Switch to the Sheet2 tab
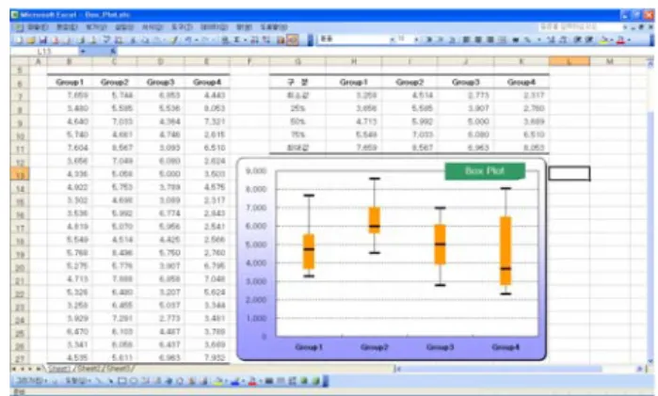 pyautogui.click(x=91, y=369)
